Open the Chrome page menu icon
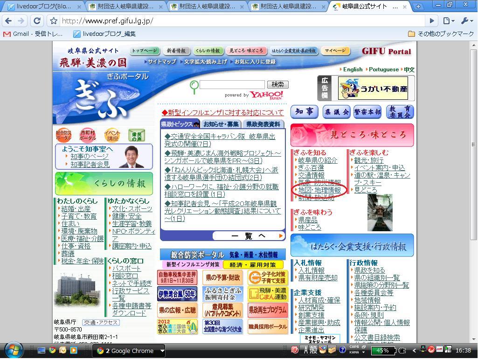 449,21
